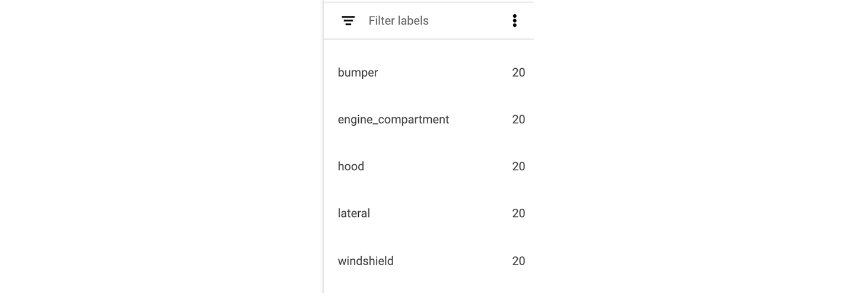Click empty space in the hood row

pyautogui.click(x=439, y=166)
